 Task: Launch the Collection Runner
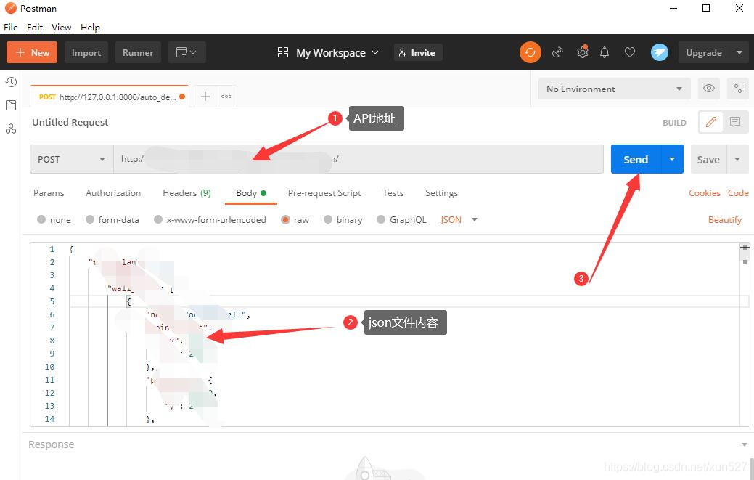click(138, 52)
